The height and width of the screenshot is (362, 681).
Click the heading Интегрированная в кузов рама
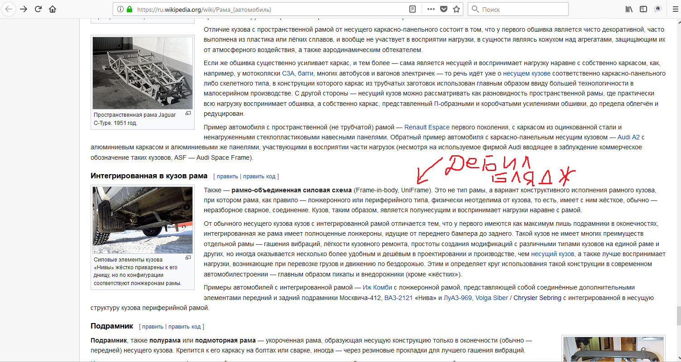coord(149,176)
